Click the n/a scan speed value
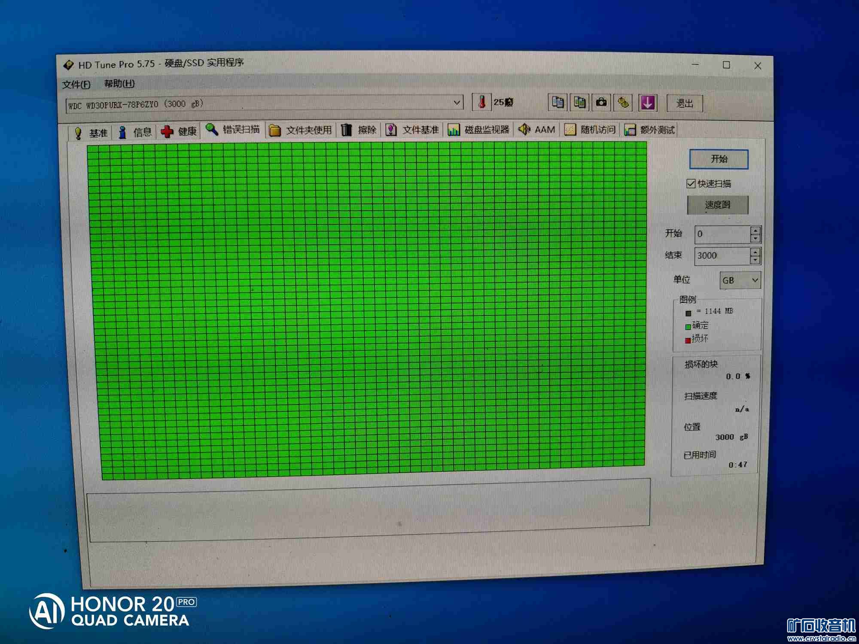 click(742, 409)
